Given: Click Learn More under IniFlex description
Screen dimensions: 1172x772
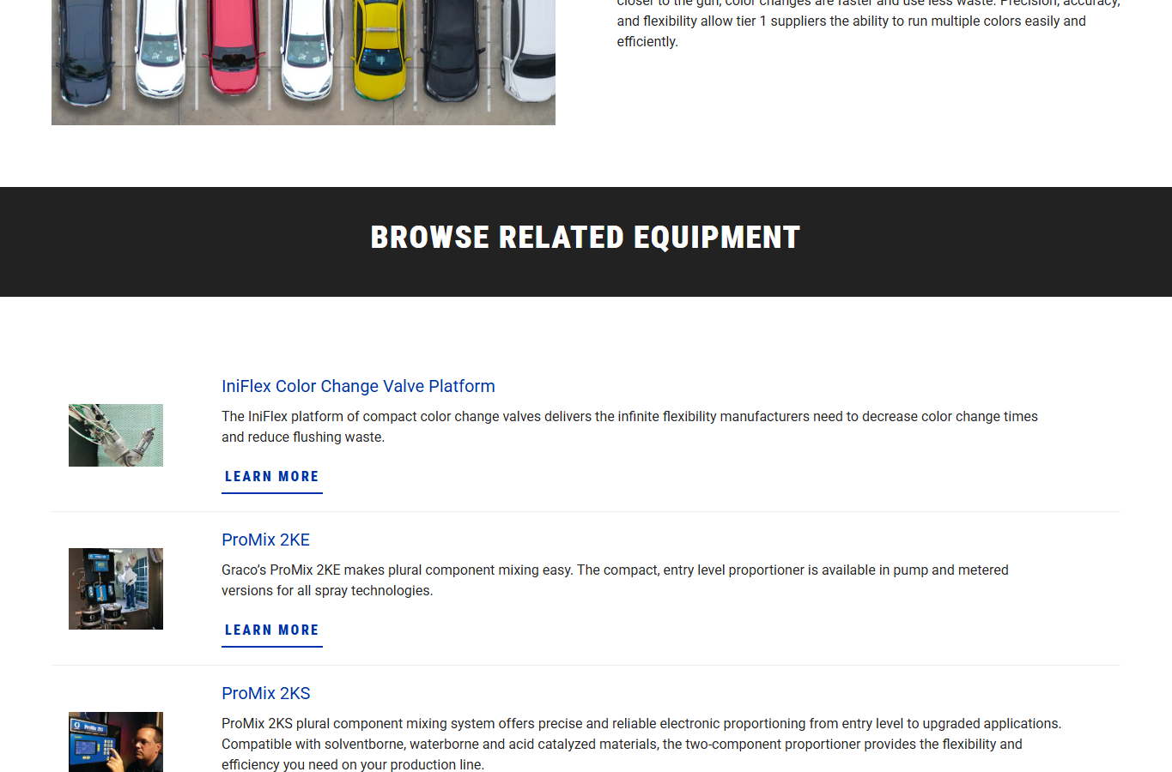Looking at the screenshot, I should click(x=272, y=477).
